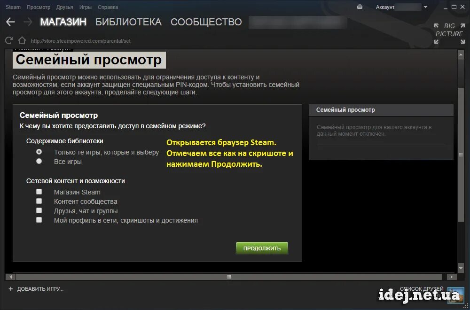Open the 'Друзья' menu
The image size is (470, 310).
click(x=65, y=7)
